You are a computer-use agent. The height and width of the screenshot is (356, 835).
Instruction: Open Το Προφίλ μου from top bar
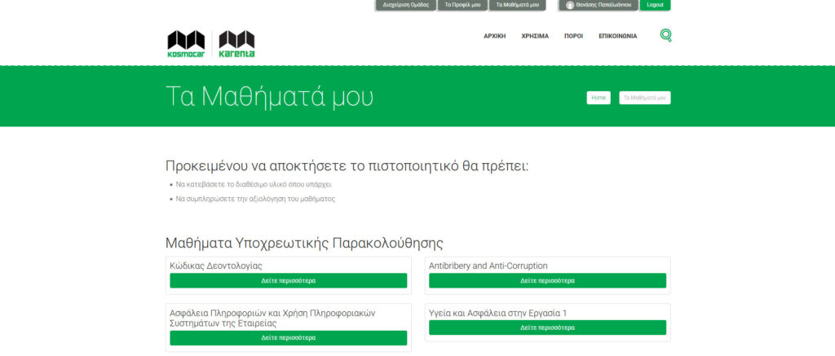(462, 5)
